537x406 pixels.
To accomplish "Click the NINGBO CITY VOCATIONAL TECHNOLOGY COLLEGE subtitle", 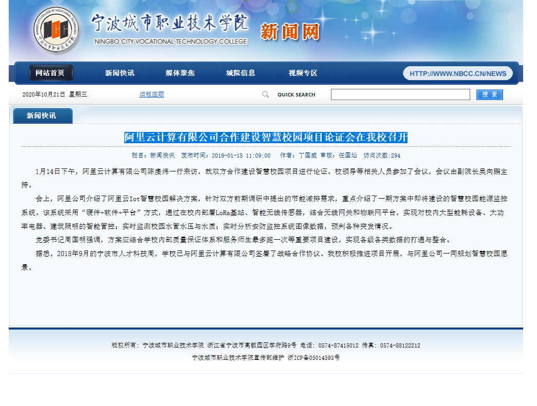I will (171, 42).
